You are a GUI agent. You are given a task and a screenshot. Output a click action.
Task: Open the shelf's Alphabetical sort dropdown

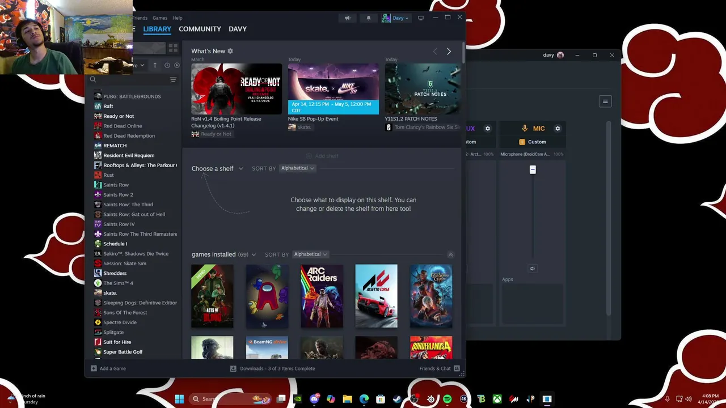(x=298, y=168)
